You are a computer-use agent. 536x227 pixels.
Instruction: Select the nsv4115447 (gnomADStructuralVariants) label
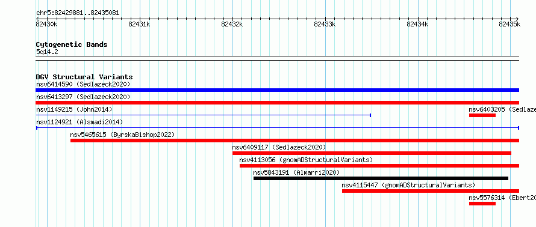(408, 185)
